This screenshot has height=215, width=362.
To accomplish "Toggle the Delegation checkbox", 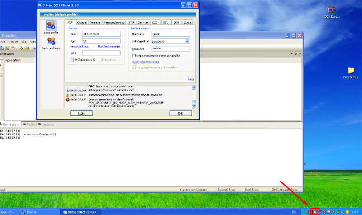I will point(100,60).
